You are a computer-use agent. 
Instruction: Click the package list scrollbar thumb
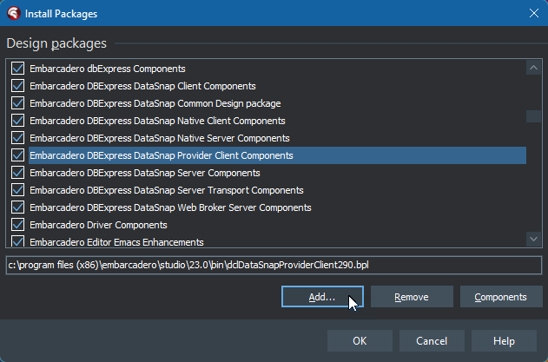coord(533,116)
